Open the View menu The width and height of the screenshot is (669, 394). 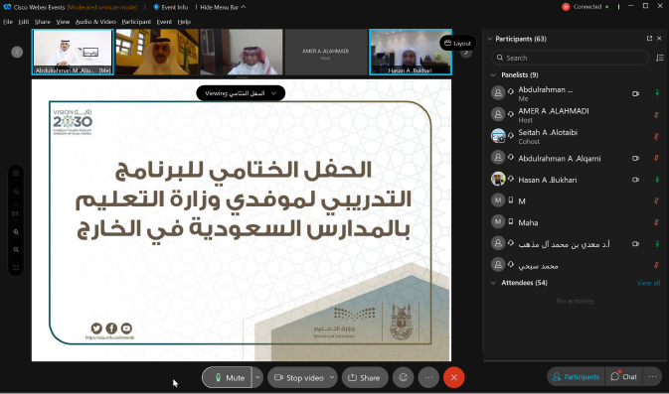(x=63, y=22)
